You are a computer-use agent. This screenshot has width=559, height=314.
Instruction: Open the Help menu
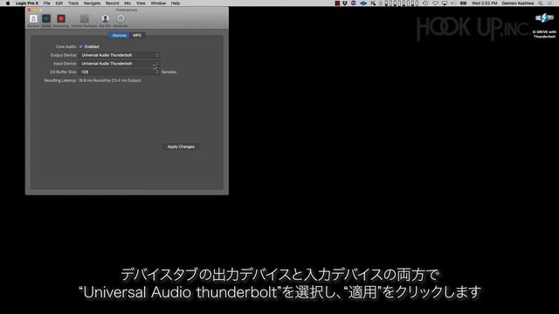176,3
